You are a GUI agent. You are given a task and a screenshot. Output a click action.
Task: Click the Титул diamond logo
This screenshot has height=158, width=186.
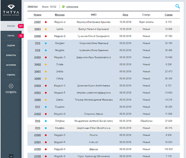coord(11,7)
